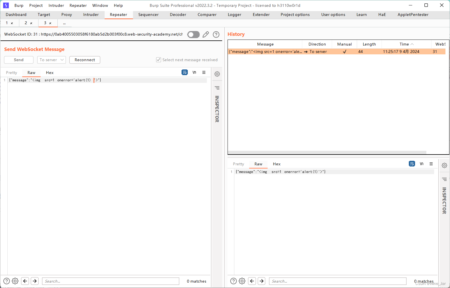
Task: Close Repeater tab 1
Action: 12,23
